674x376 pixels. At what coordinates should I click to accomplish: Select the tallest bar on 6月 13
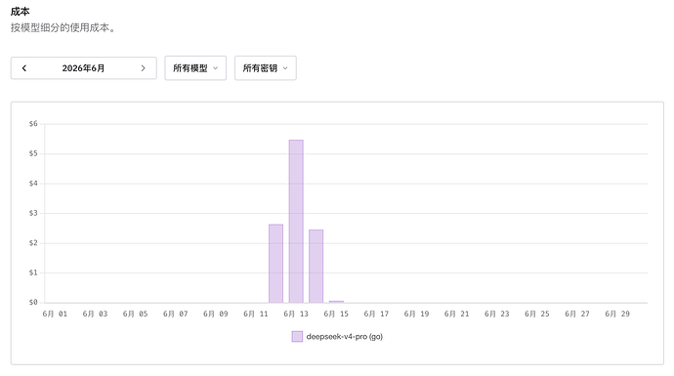[296, 222]
